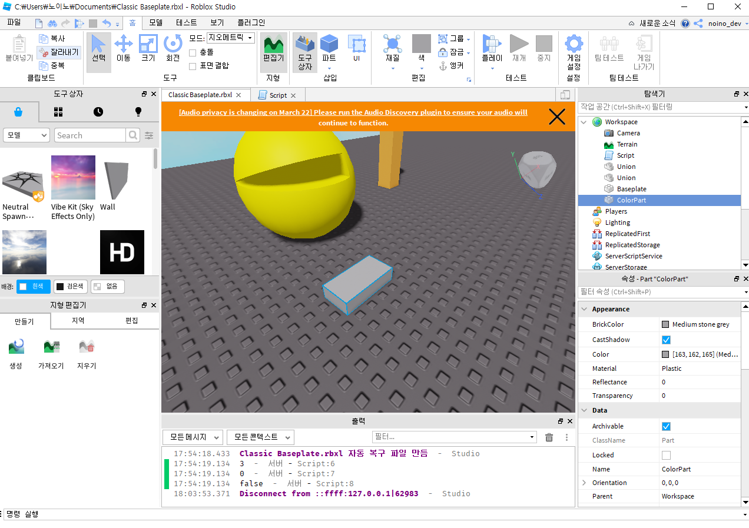The width and height of the screenshot is (749, 528).
Task: Click the terrain Generate (생성) tool
Action: pos(16,353)
